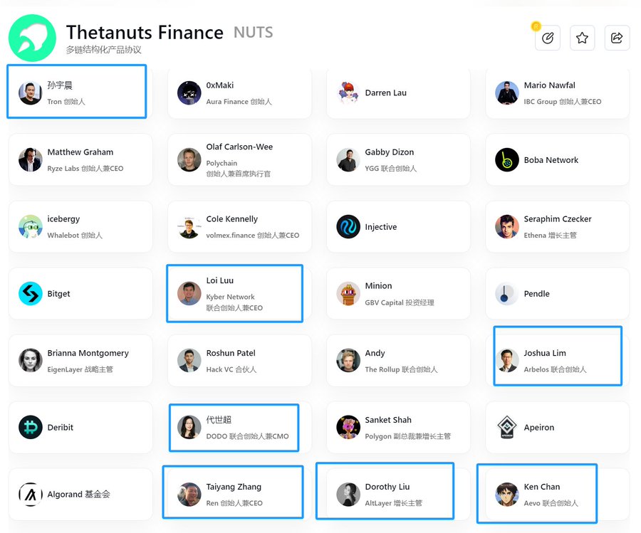Open Dorothy Liu AltLayer card
The image size is (641, 533).
click(385, 492)
